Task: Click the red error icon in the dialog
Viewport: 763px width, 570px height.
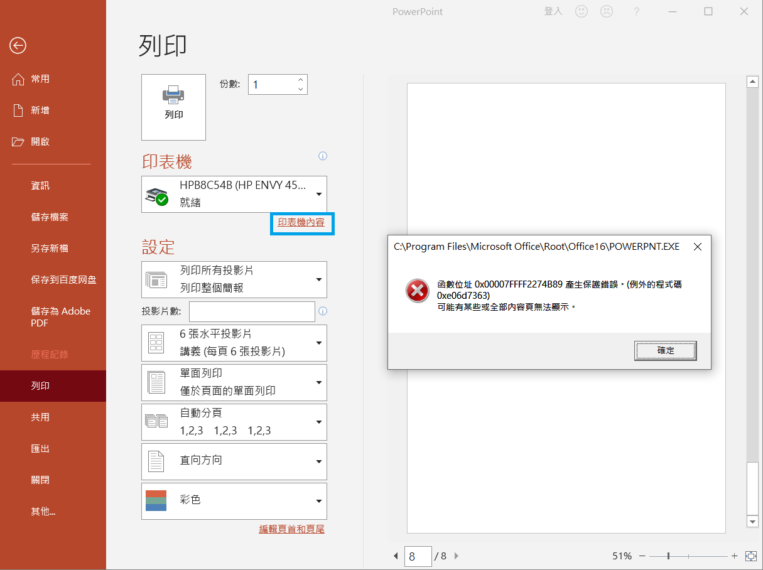Action: 418,290
